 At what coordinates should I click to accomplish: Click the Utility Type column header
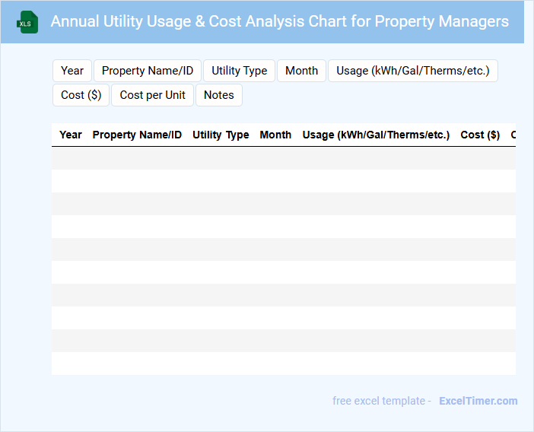tap(221, 135)
